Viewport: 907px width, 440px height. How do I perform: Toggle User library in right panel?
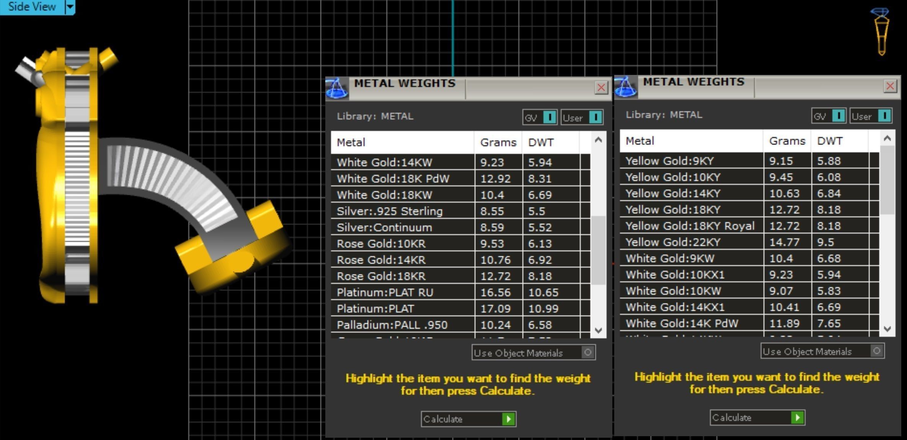(x=884, y=116)
